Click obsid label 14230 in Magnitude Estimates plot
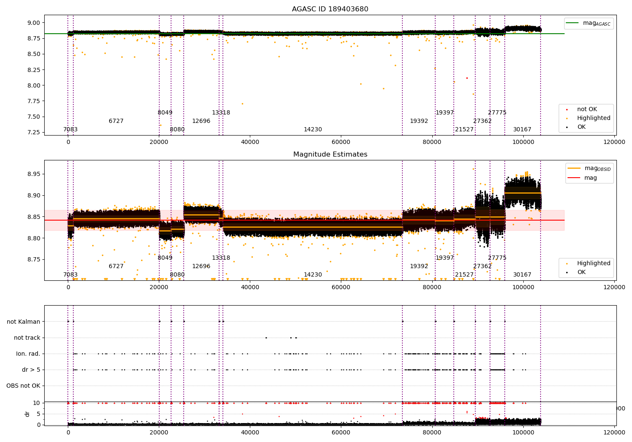The image size is (632, 442). pos(313,275)
